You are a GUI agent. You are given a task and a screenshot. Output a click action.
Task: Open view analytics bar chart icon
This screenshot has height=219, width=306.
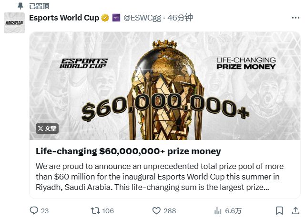pos(218,210)
